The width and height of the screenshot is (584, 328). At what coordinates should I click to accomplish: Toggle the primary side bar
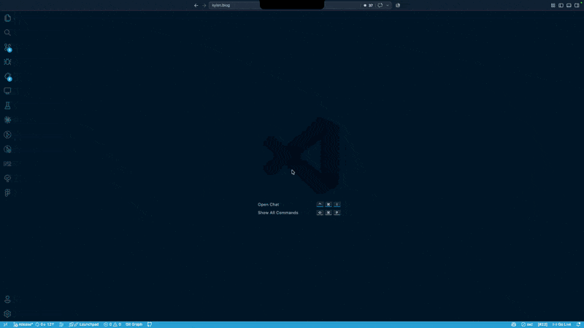click(561, 5)
